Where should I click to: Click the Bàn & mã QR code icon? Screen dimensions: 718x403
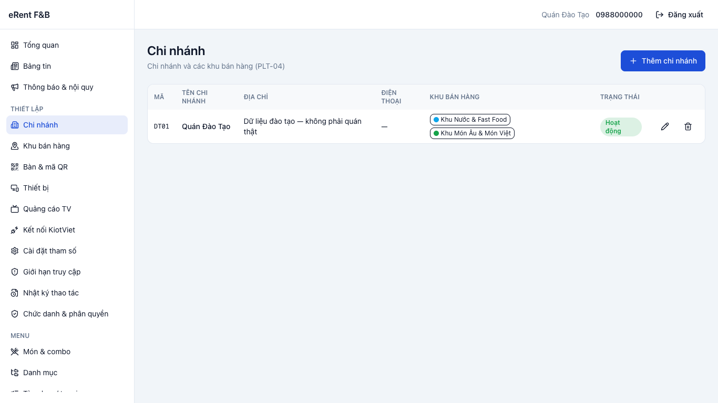point(15,167)
